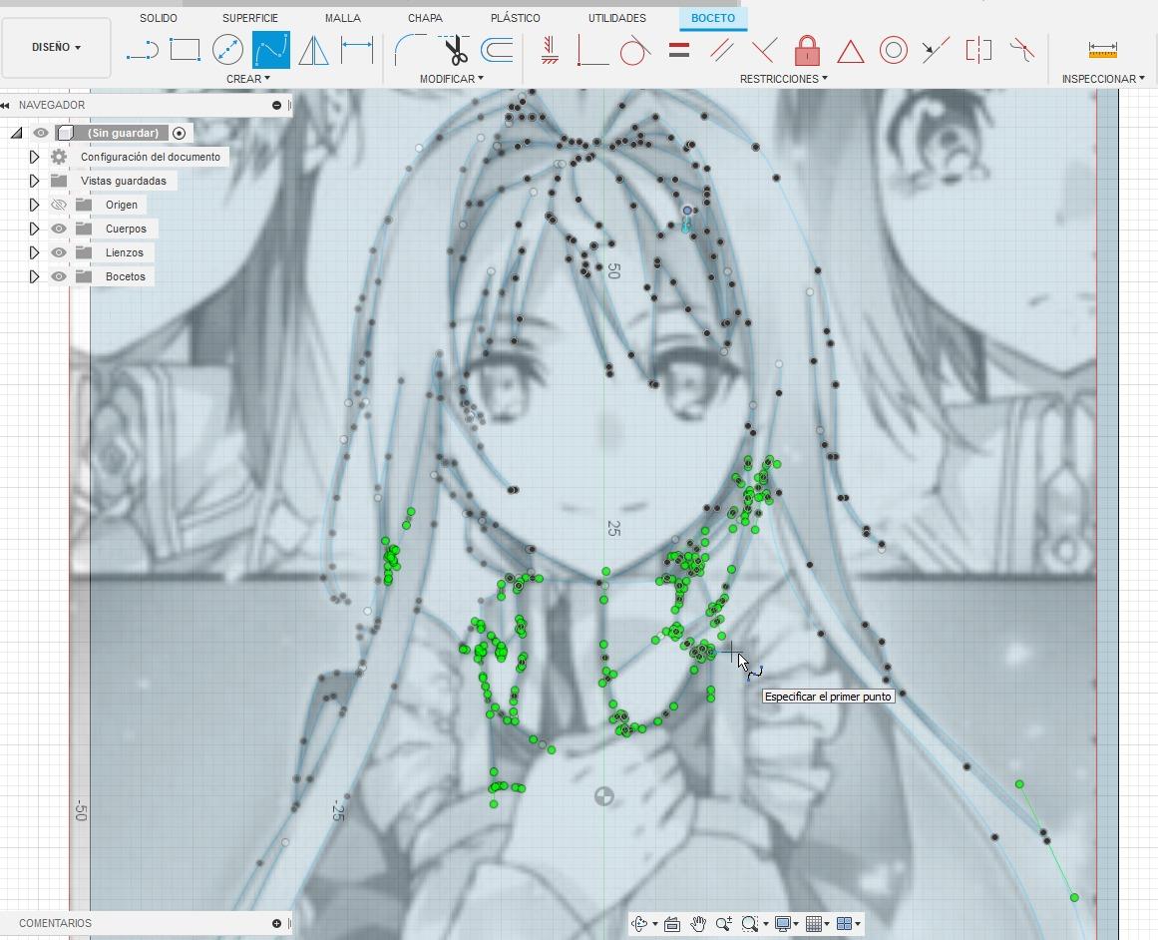This screenshot has width=1158, height=940.
Task: Click Zoom Window magnifier icon
Action: coord(750,924)
